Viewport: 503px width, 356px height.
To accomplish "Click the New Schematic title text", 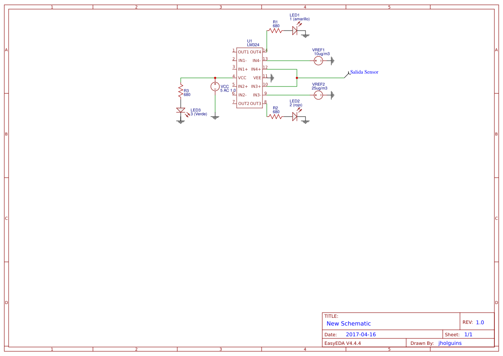I will pos(349,323).
